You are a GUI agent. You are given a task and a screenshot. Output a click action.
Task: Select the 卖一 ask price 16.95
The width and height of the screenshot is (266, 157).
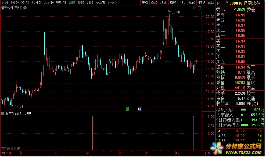point(240,35)
